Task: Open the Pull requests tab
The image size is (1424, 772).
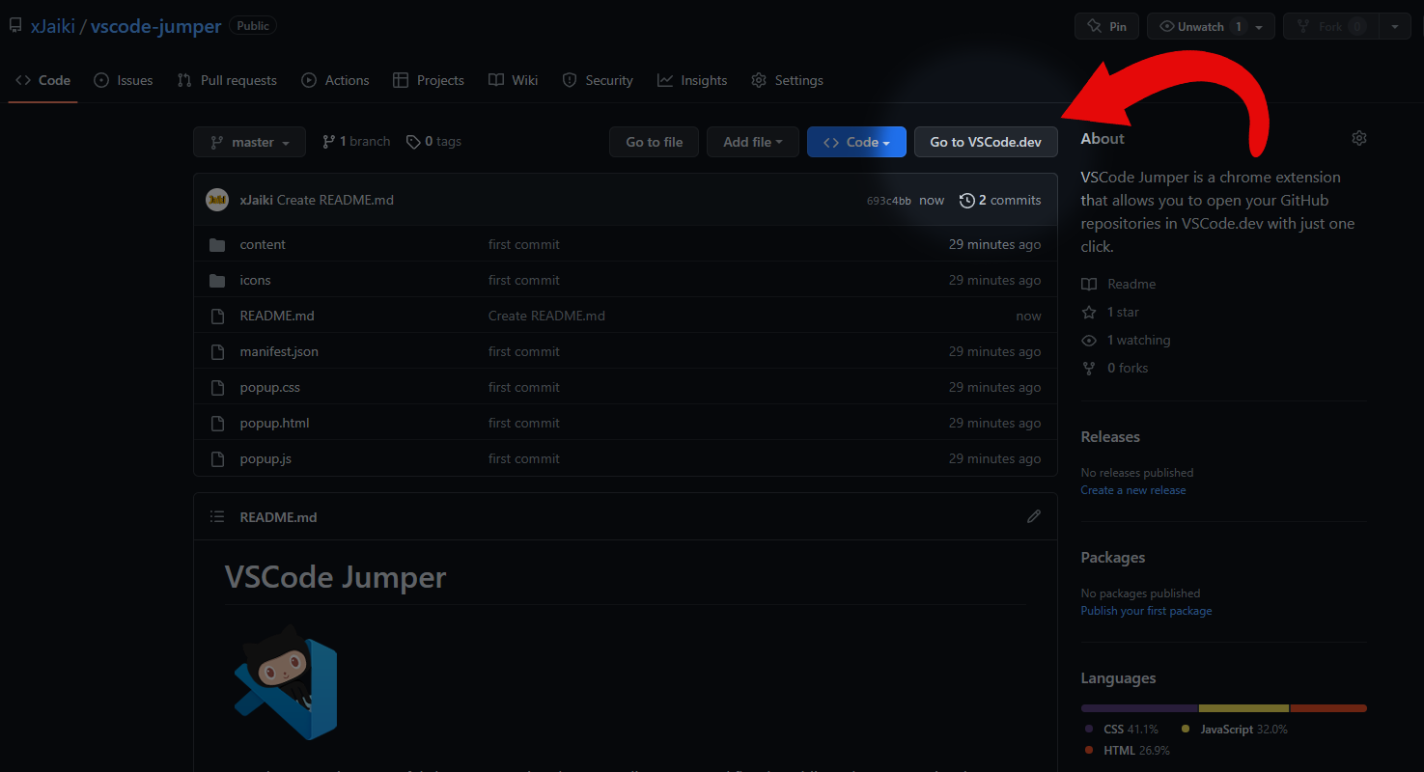Action: (x=228, y=80)
